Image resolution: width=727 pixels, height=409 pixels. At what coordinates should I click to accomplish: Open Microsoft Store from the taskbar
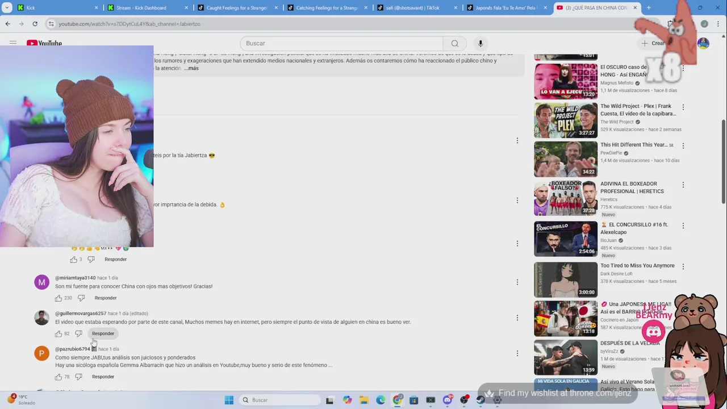pyautogui.click(x=414, y=400)
